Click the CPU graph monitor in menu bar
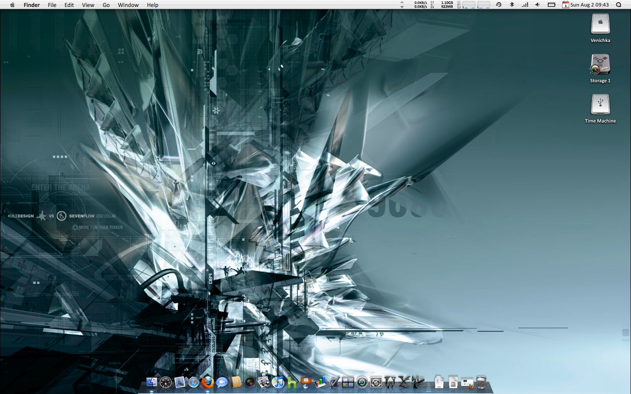The width and height of the screenshot is (631, 394). point(474,5)
